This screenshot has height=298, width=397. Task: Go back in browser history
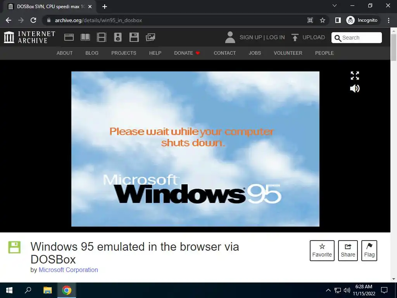tap(9, 20)
